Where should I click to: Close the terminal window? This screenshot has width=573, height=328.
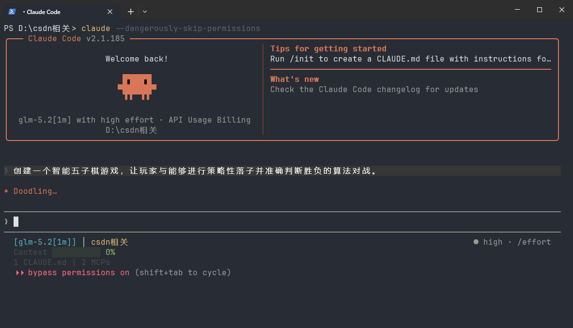[x=562, y=10]
